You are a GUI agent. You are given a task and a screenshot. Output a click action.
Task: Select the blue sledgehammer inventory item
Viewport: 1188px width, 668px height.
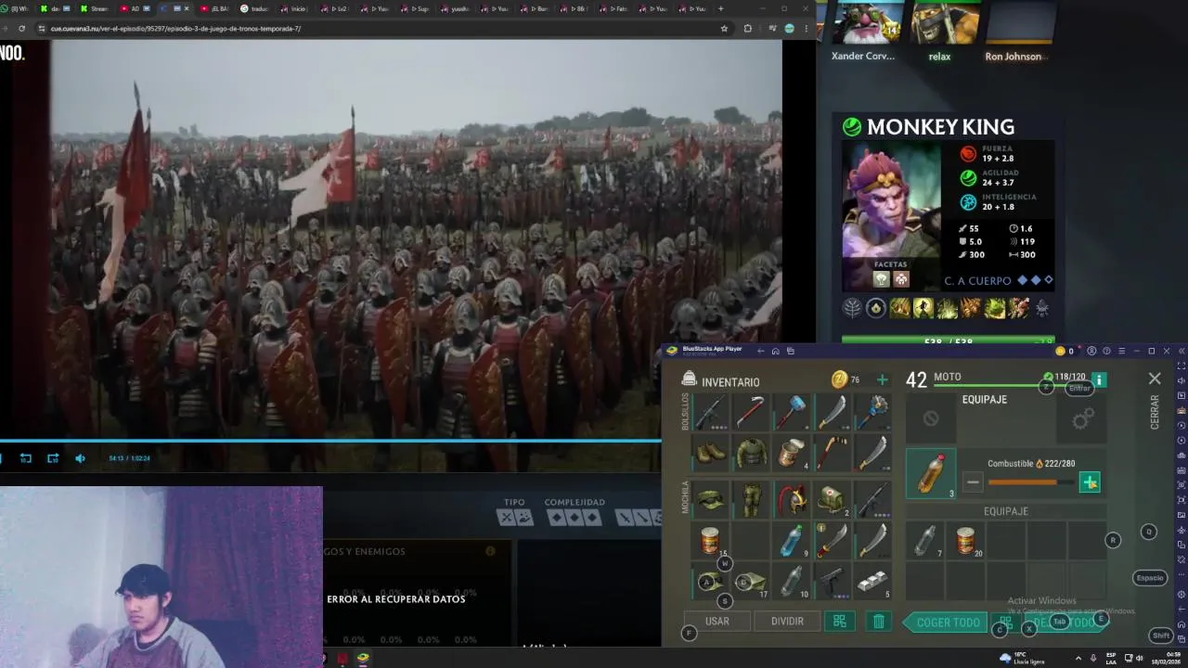click(793, 412)
